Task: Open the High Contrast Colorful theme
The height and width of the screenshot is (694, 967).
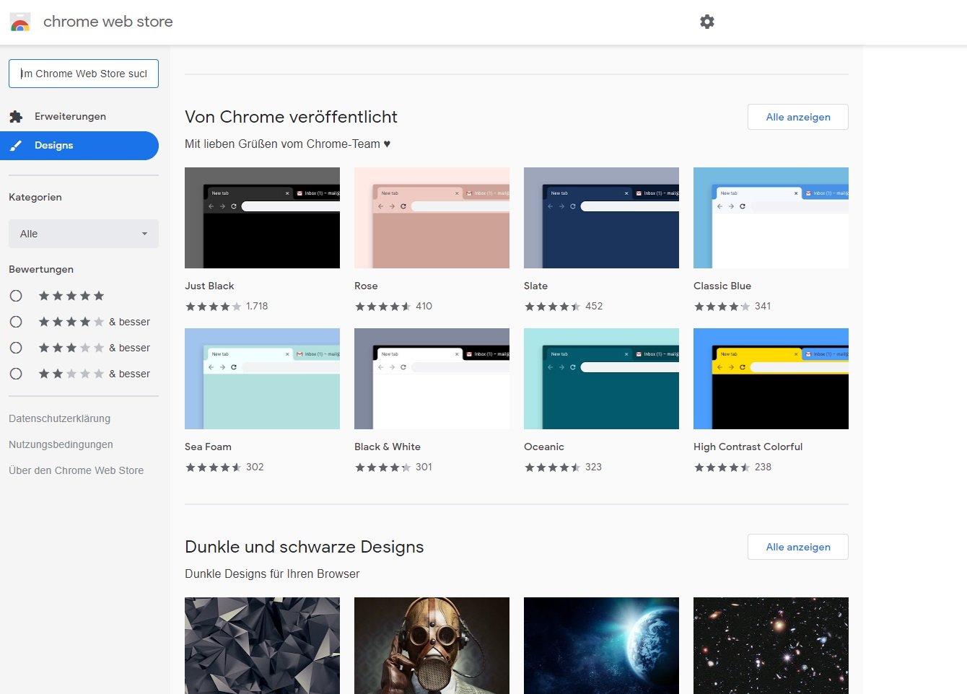Action: point(771,379)
